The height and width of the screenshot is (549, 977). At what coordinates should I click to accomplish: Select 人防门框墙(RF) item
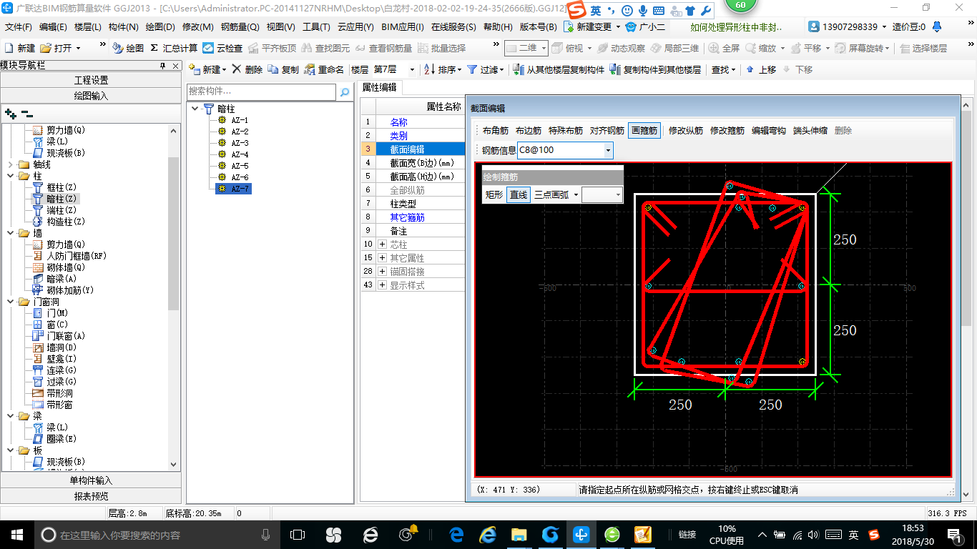[x=69, y=256]
